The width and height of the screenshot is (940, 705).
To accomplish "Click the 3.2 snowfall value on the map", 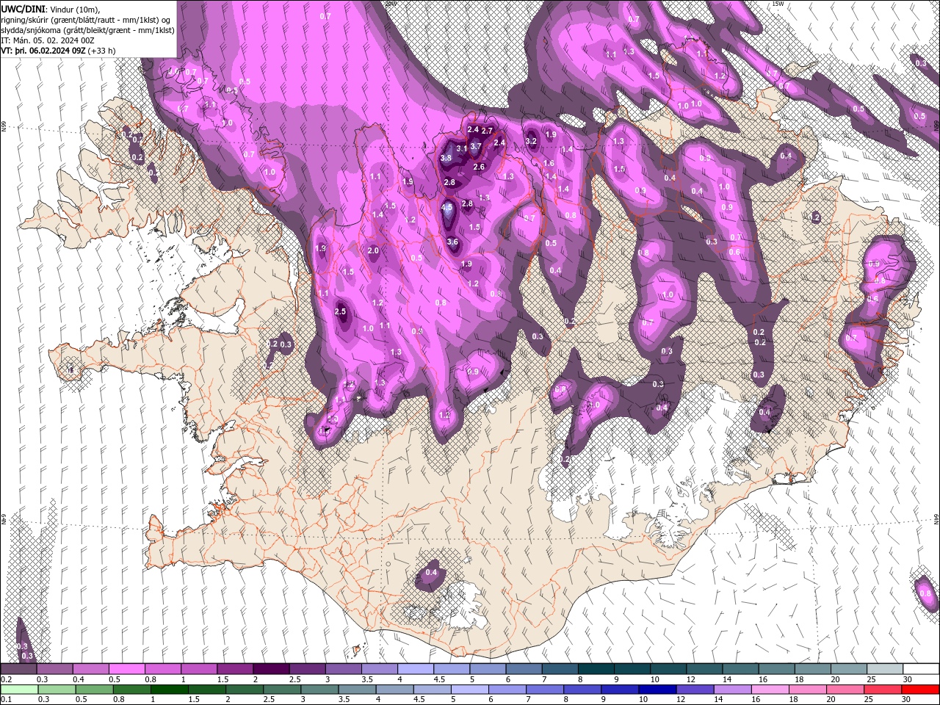I will tap(532, 141).
